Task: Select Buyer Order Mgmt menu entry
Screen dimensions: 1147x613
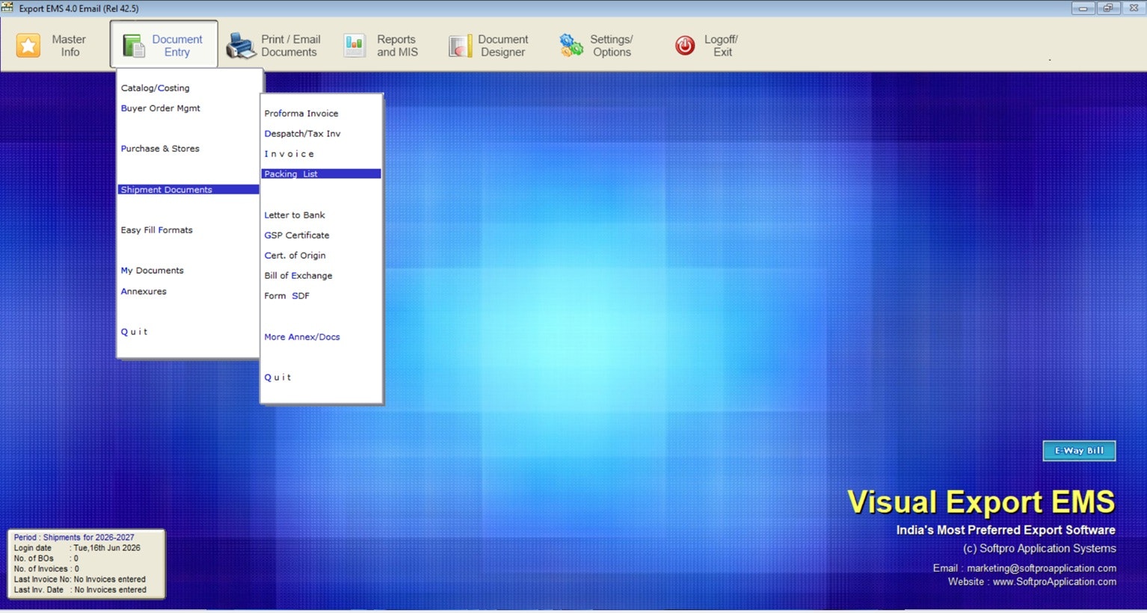Action: click(x=161, y=108)
